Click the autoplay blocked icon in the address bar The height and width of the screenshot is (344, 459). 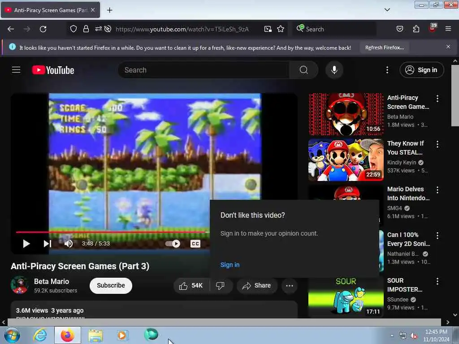coord(108,29)
